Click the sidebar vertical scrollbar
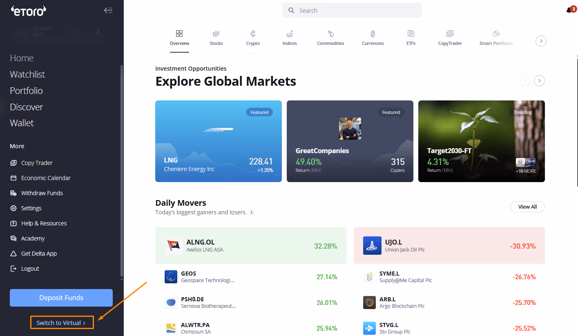 click(x=121, y=171)
